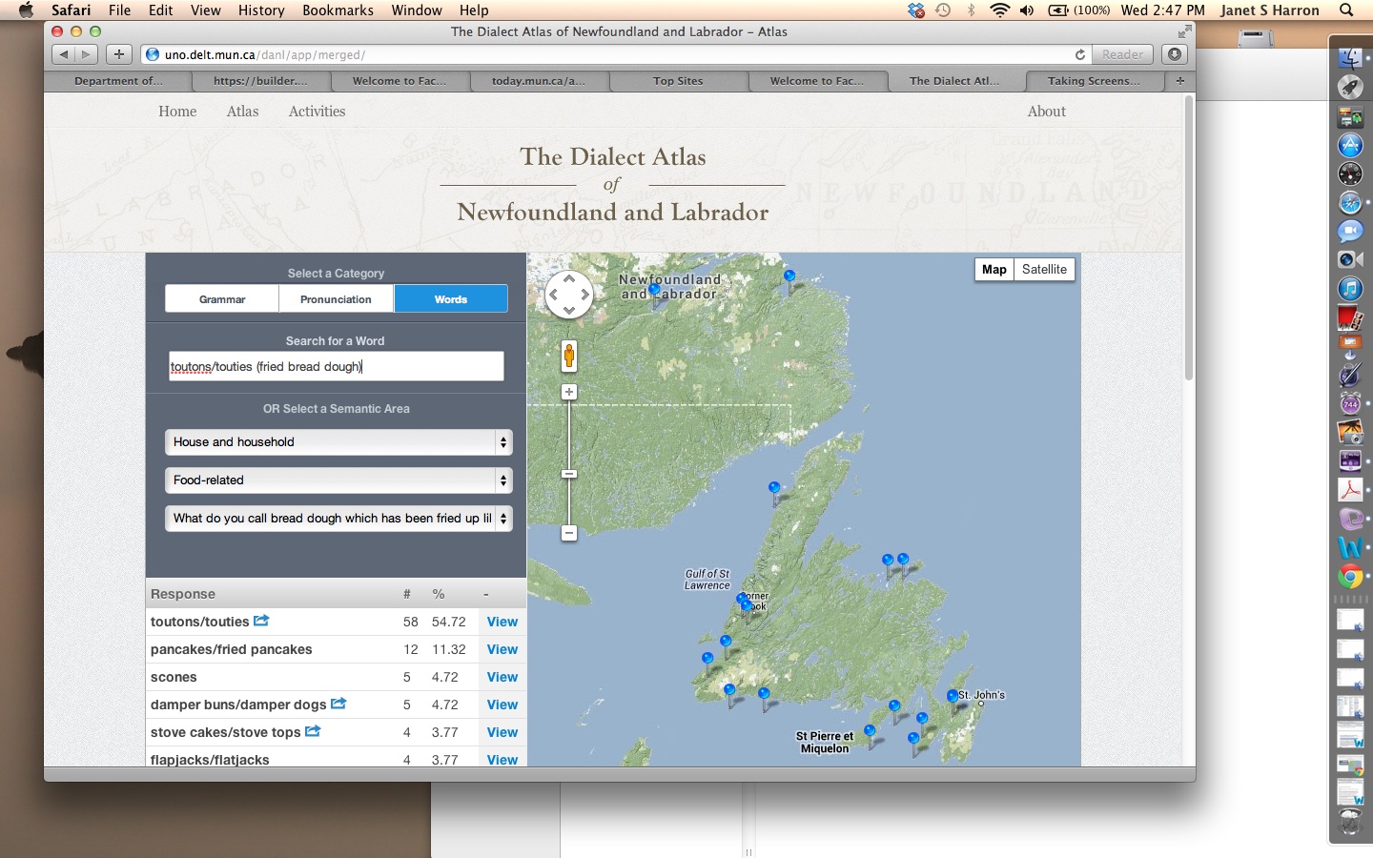This screenshot has height=858, width=1373.
Task: Open the Apple menu
Action: click(26, 10)
